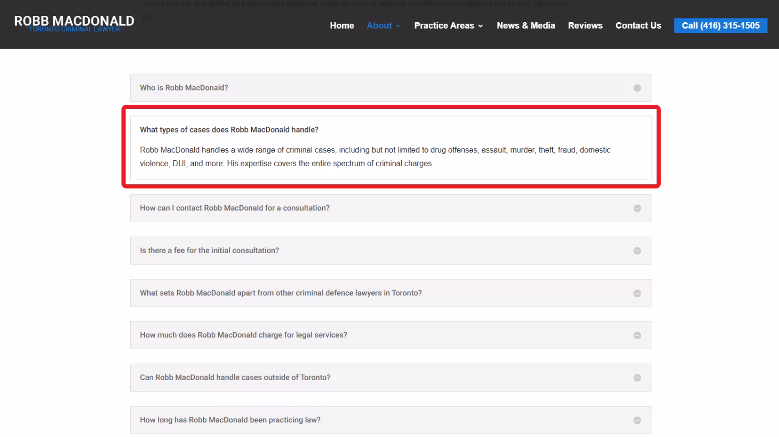Screen dimensions: 779x437
Task: Open the Home menu item
Action: [342, 25]
